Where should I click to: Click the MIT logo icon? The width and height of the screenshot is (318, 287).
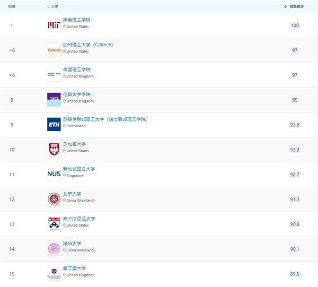[x=54, y=25]
